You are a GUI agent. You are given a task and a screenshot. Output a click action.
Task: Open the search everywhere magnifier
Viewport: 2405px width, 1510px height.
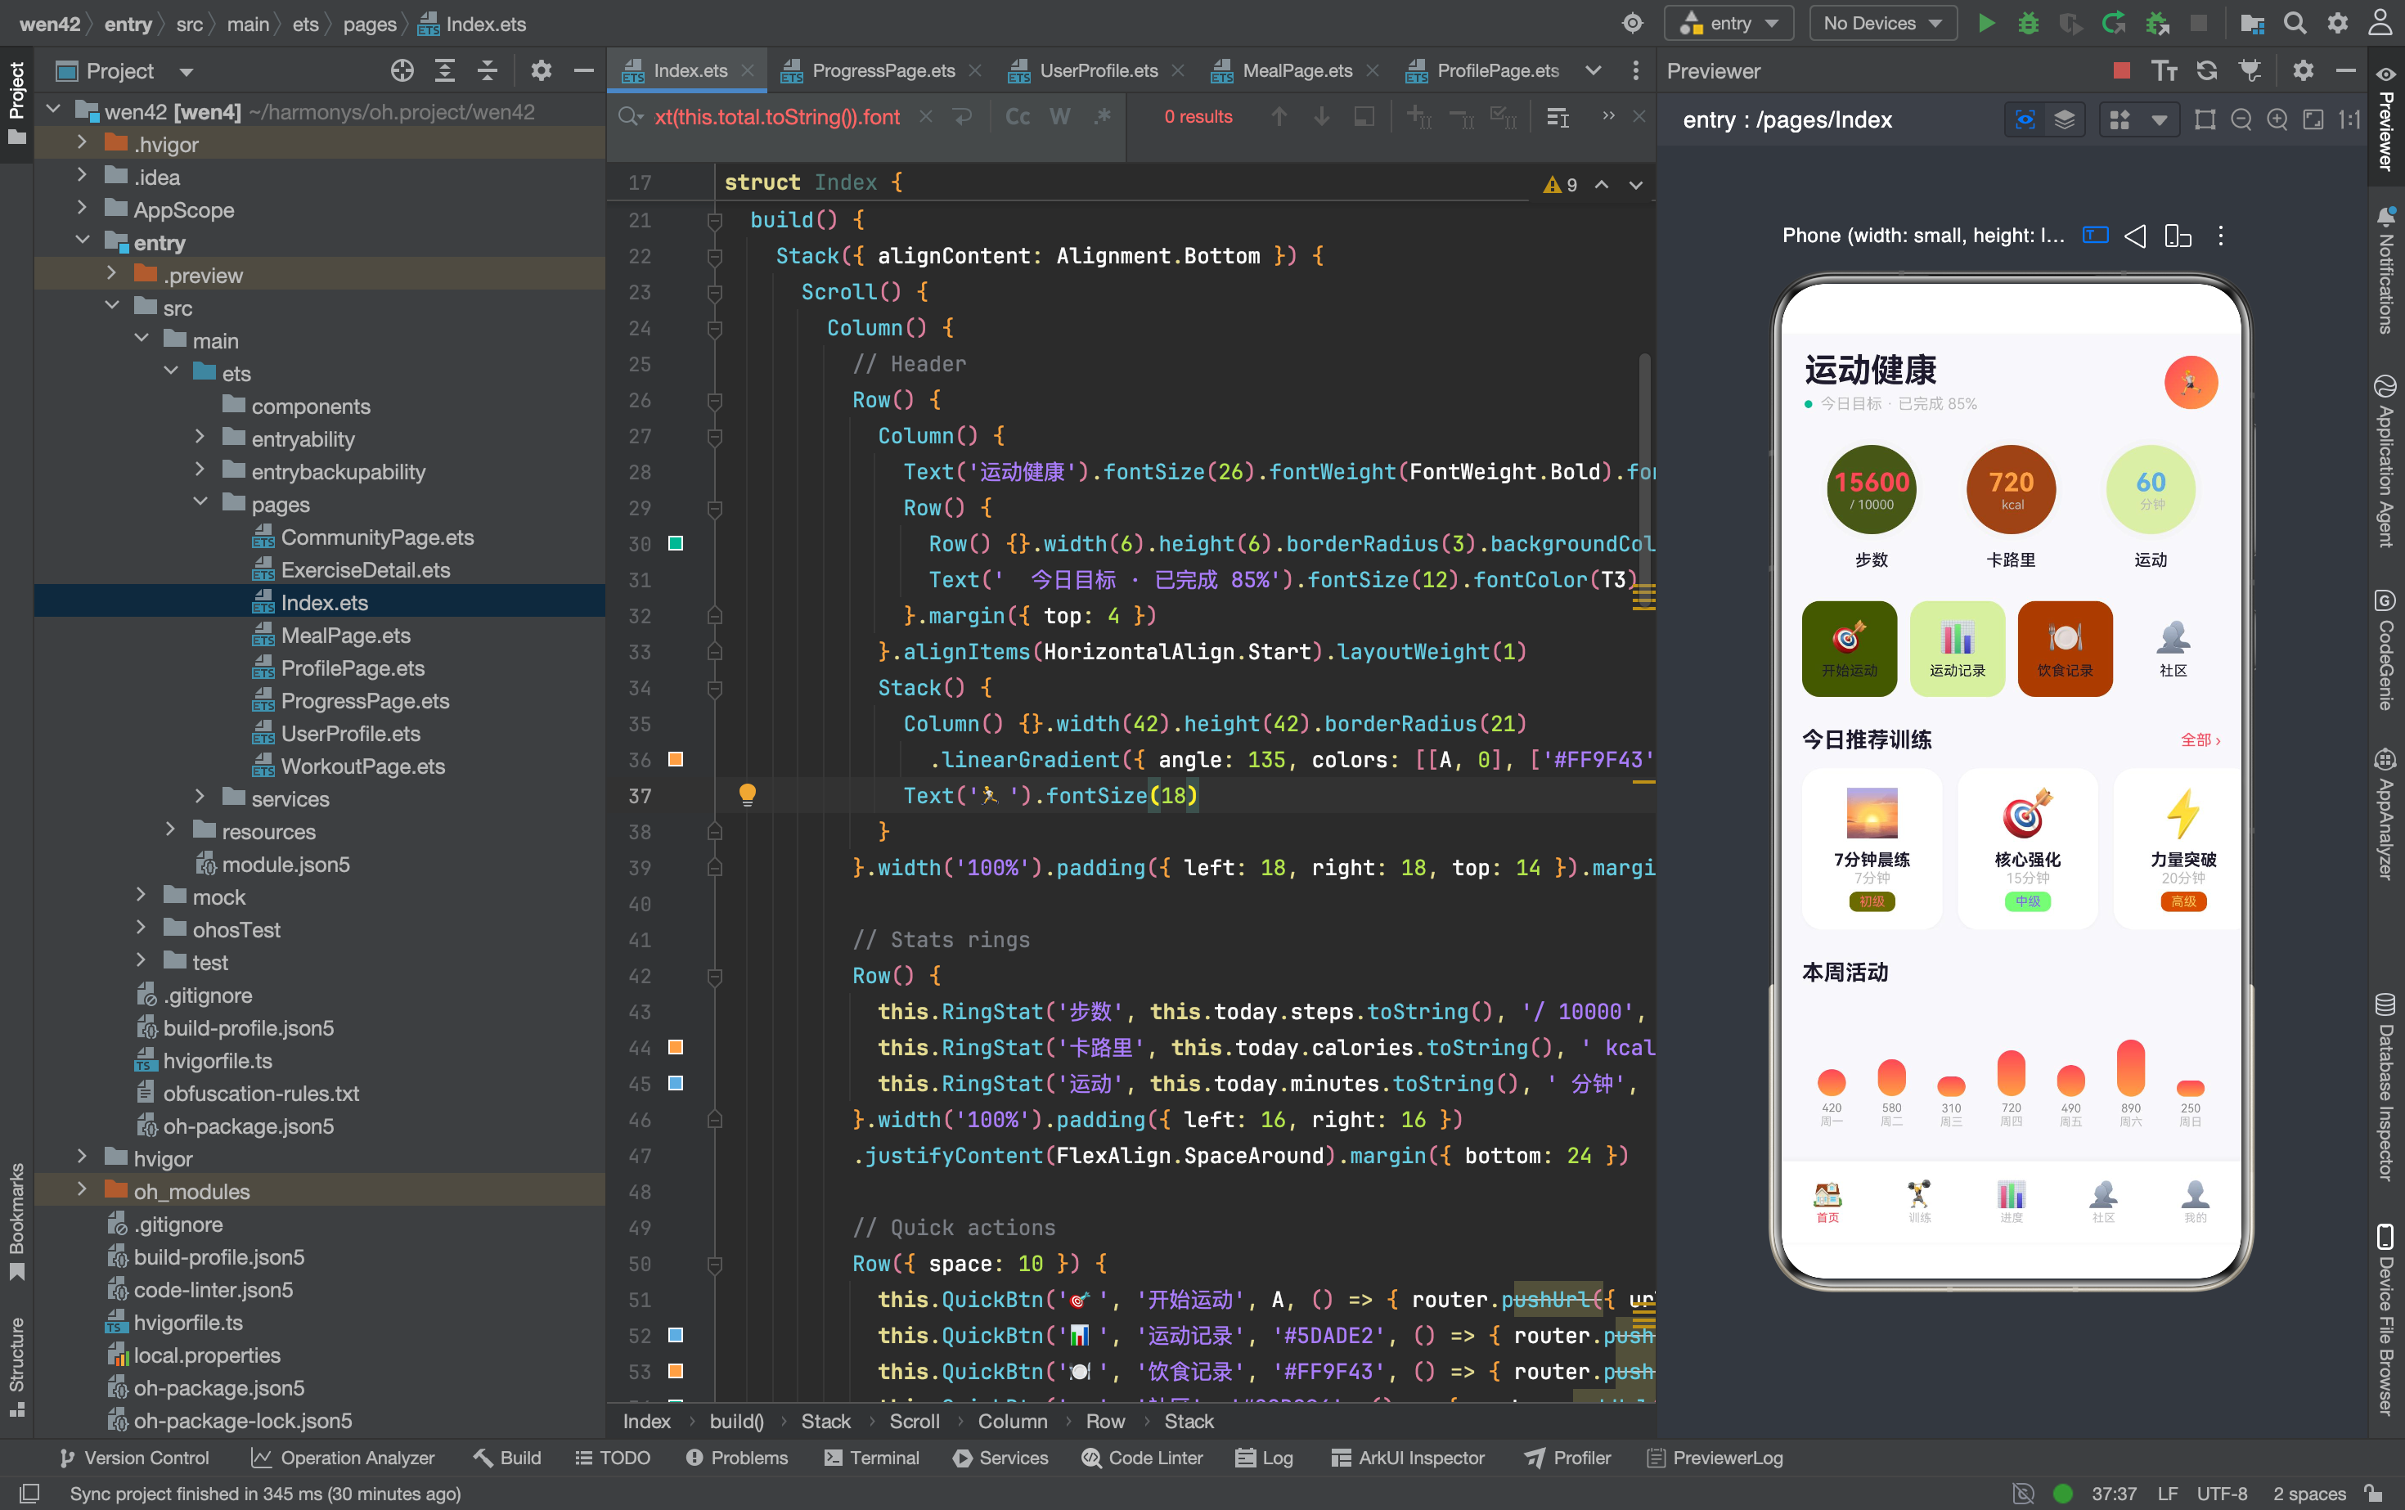coord(2294,23)
